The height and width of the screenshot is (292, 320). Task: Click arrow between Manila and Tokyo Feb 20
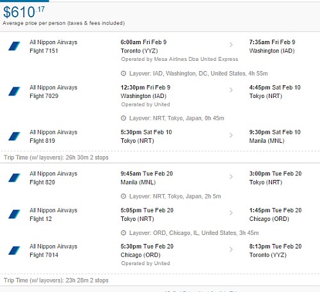point(231,177)
